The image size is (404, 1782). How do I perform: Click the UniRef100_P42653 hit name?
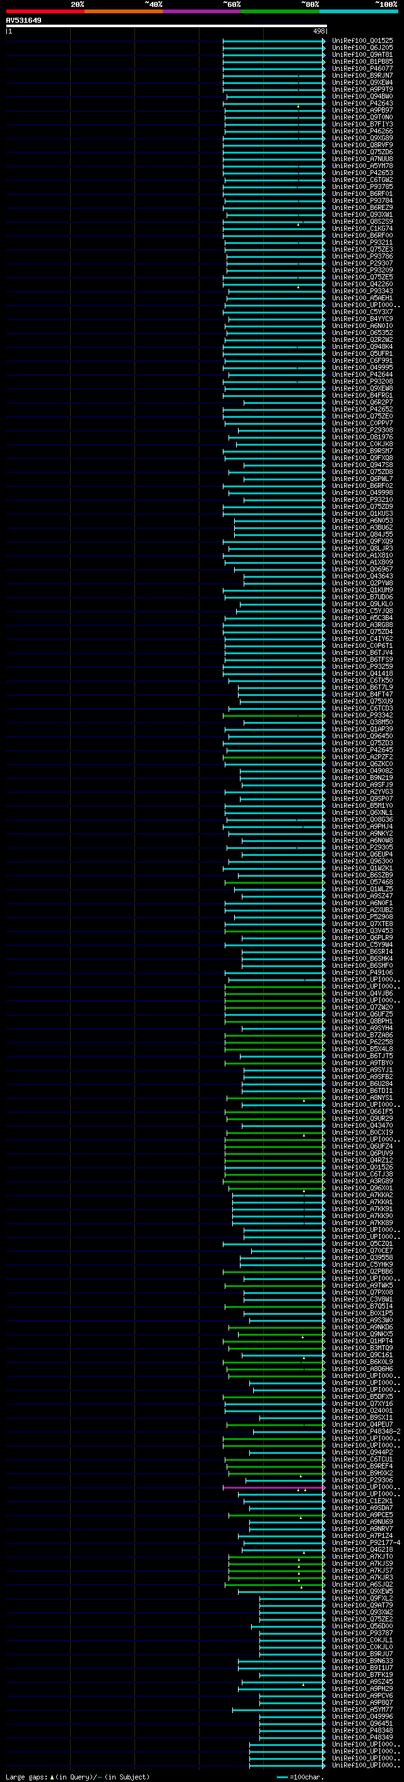pyautogui.click(x=362, y=173)
